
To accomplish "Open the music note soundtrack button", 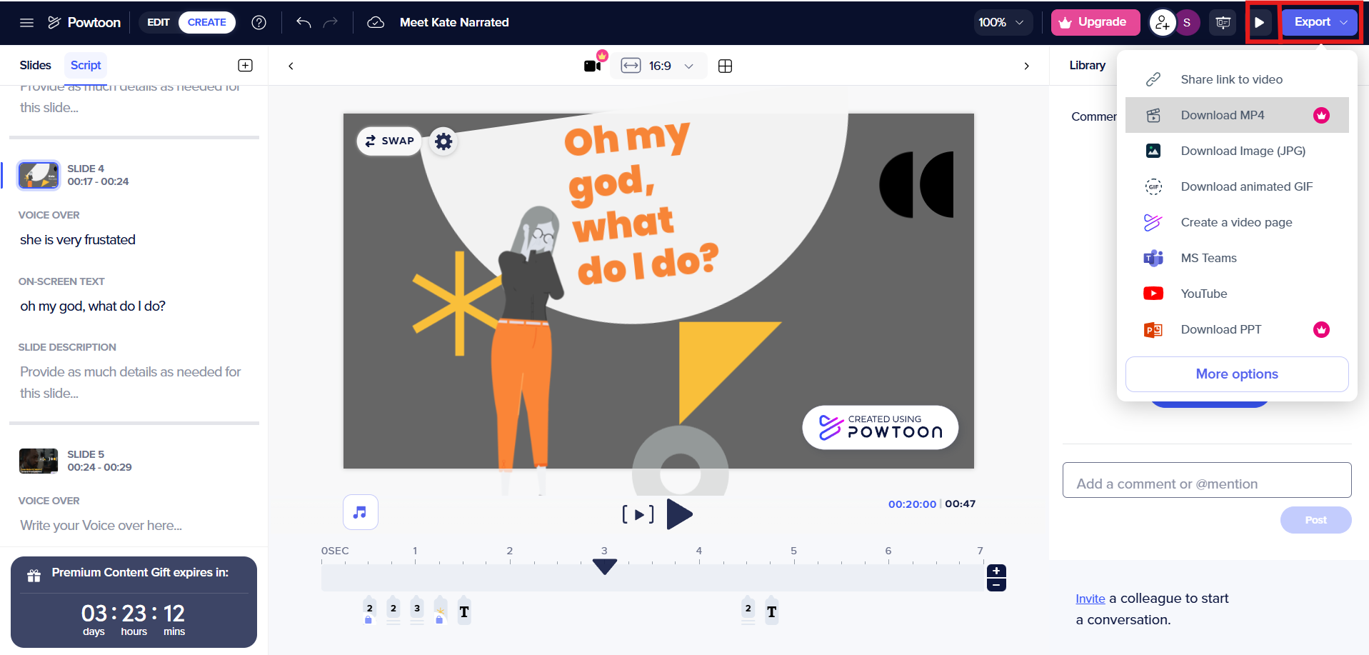I will 361,512.
